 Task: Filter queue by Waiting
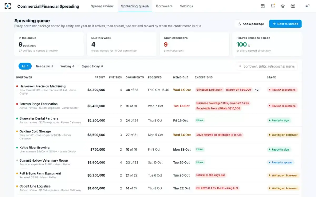tap(67, 66)
